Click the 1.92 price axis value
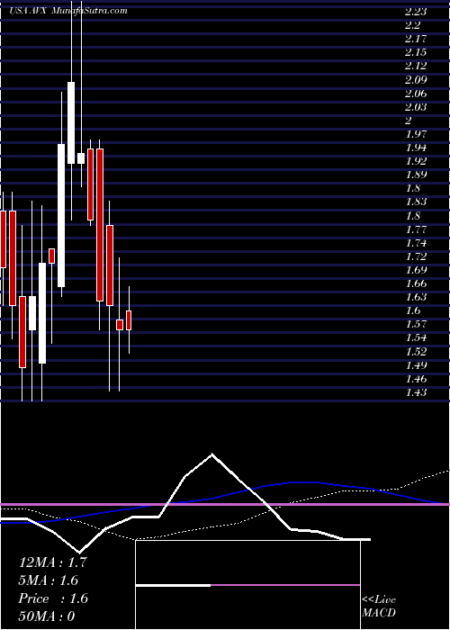This screenshot has width=450, height=630. tap(416, 161)
